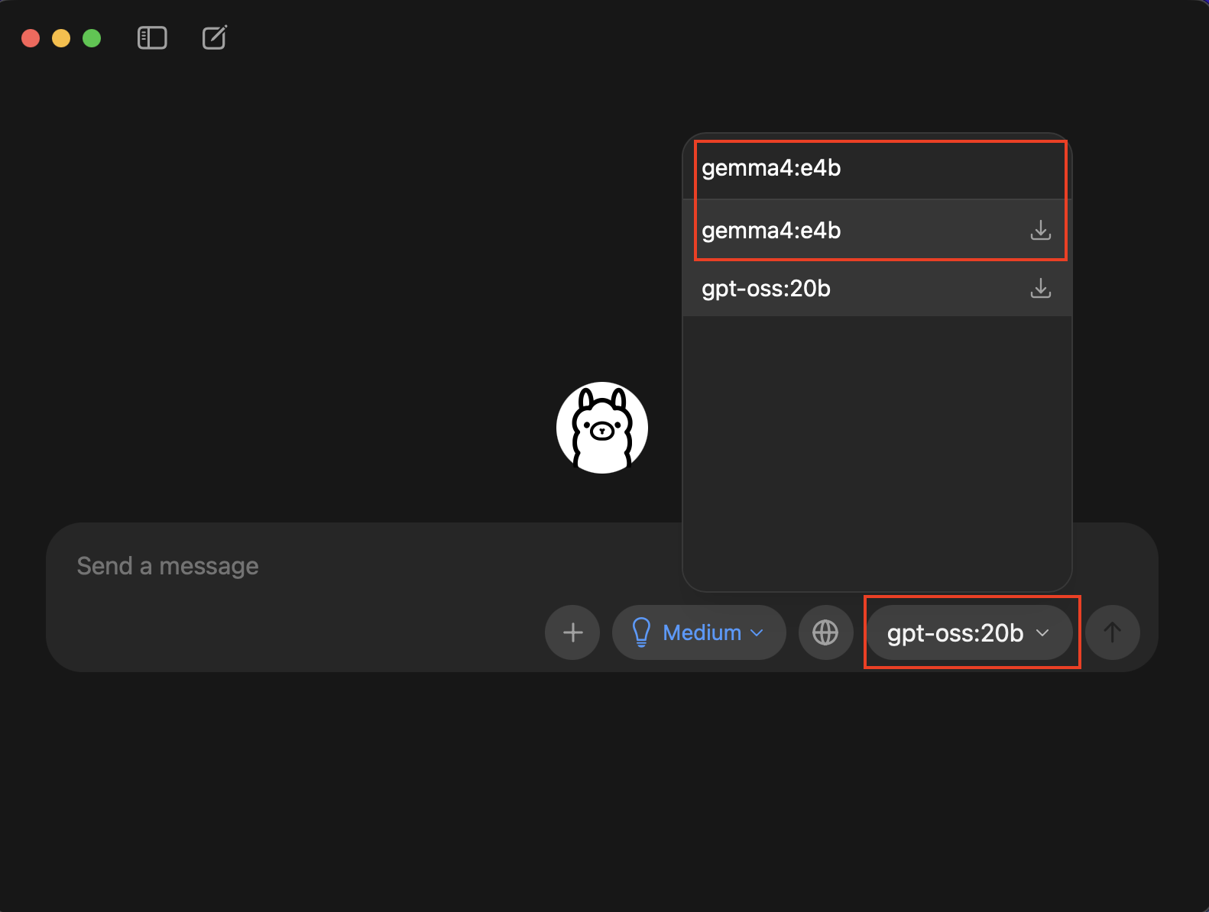Click the Ollama llama logo
This screenshot has width=1209, height=912.
[602, 428]
